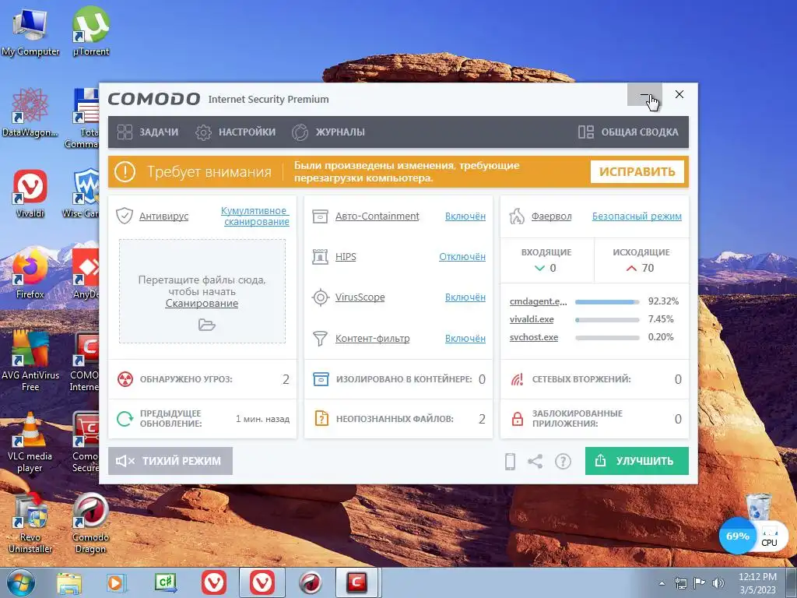
Task: Click the '1 мин. назад' update time
Action: tap(263, 419)
